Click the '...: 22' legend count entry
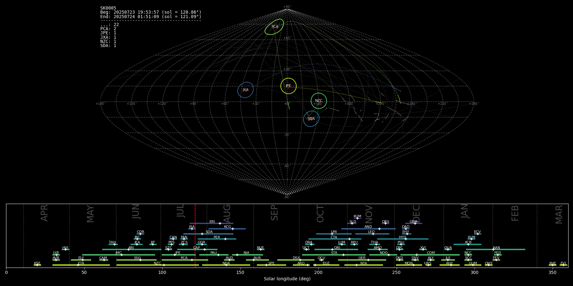Screen dimensions: 573x286 pos(110,25)
